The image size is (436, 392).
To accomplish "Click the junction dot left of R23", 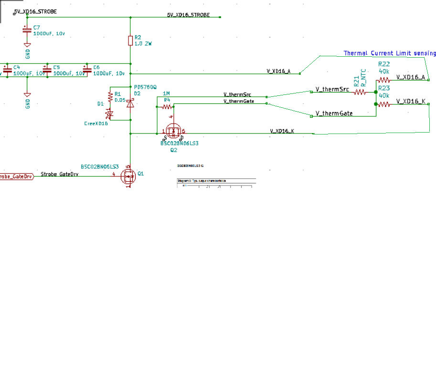I will 376,104.
